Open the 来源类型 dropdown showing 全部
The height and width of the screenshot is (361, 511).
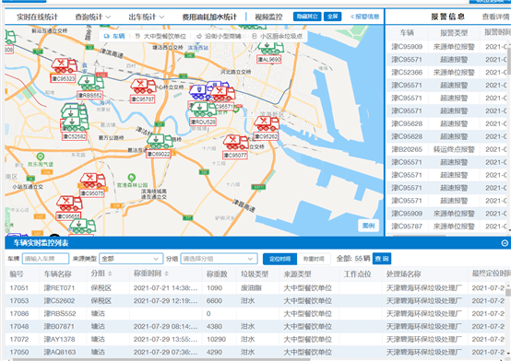coord(131,259)
